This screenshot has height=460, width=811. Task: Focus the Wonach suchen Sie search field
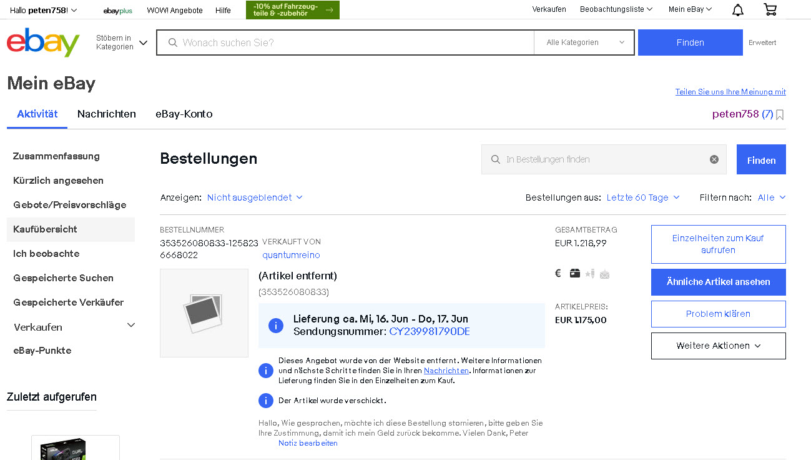tap(350, 42)
